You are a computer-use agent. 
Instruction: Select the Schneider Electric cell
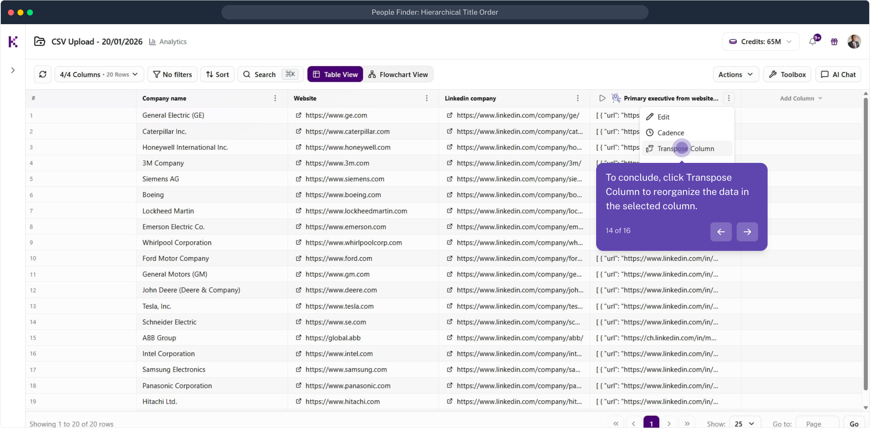(x=212, y=322)
